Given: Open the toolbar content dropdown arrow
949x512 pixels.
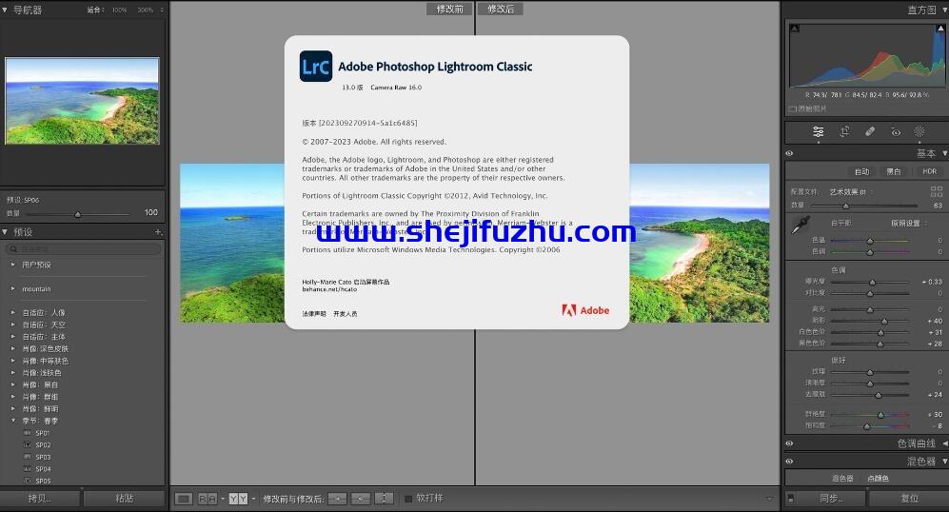Looking at the screenshot, I should (x=769, y=499).
